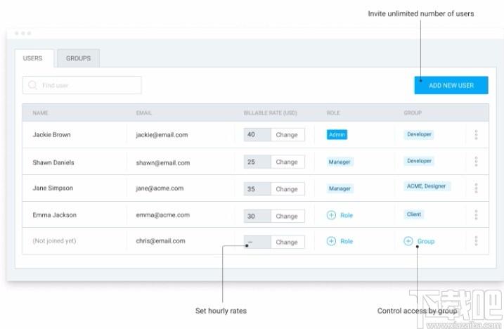Change Shawn Daniels' billable rate
This screenshot has height=329, width=504.
click(287, 162)
